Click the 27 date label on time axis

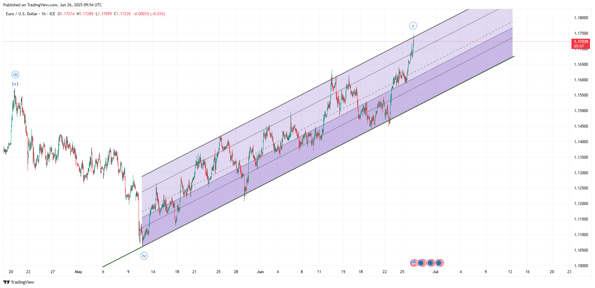(x=53, y=272)
